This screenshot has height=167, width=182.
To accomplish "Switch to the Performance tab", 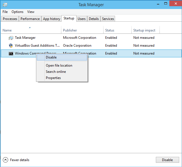I will click(30, 19).
